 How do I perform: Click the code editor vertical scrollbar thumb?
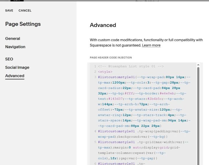click(x=198, y=114)
